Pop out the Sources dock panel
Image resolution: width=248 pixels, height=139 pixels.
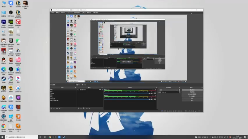click(102, 87)
